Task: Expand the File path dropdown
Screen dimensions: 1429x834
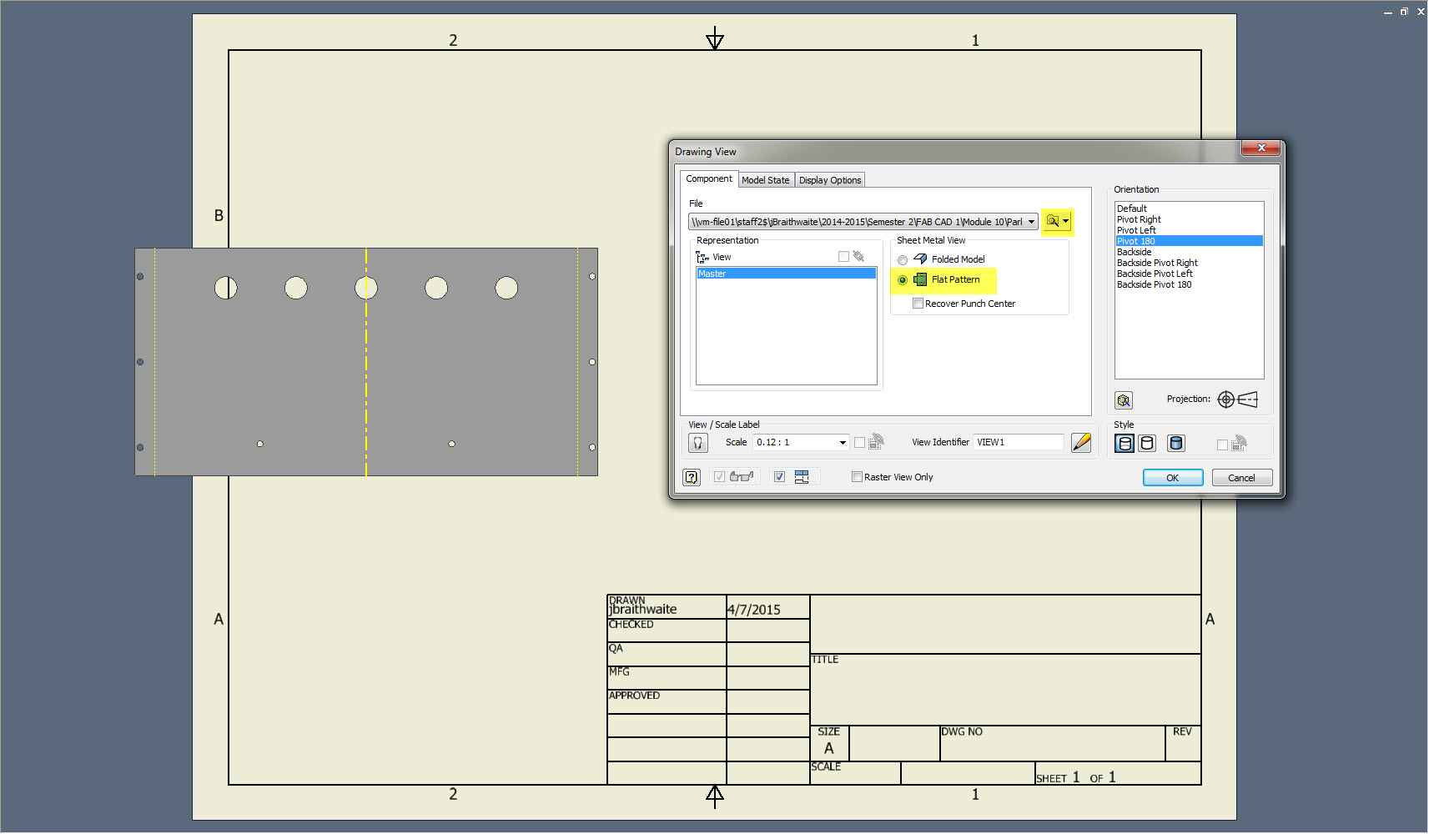Action: (1031, 222)
